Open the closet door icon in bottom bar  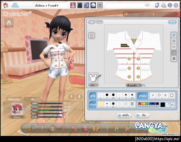(x=31, y=128)
